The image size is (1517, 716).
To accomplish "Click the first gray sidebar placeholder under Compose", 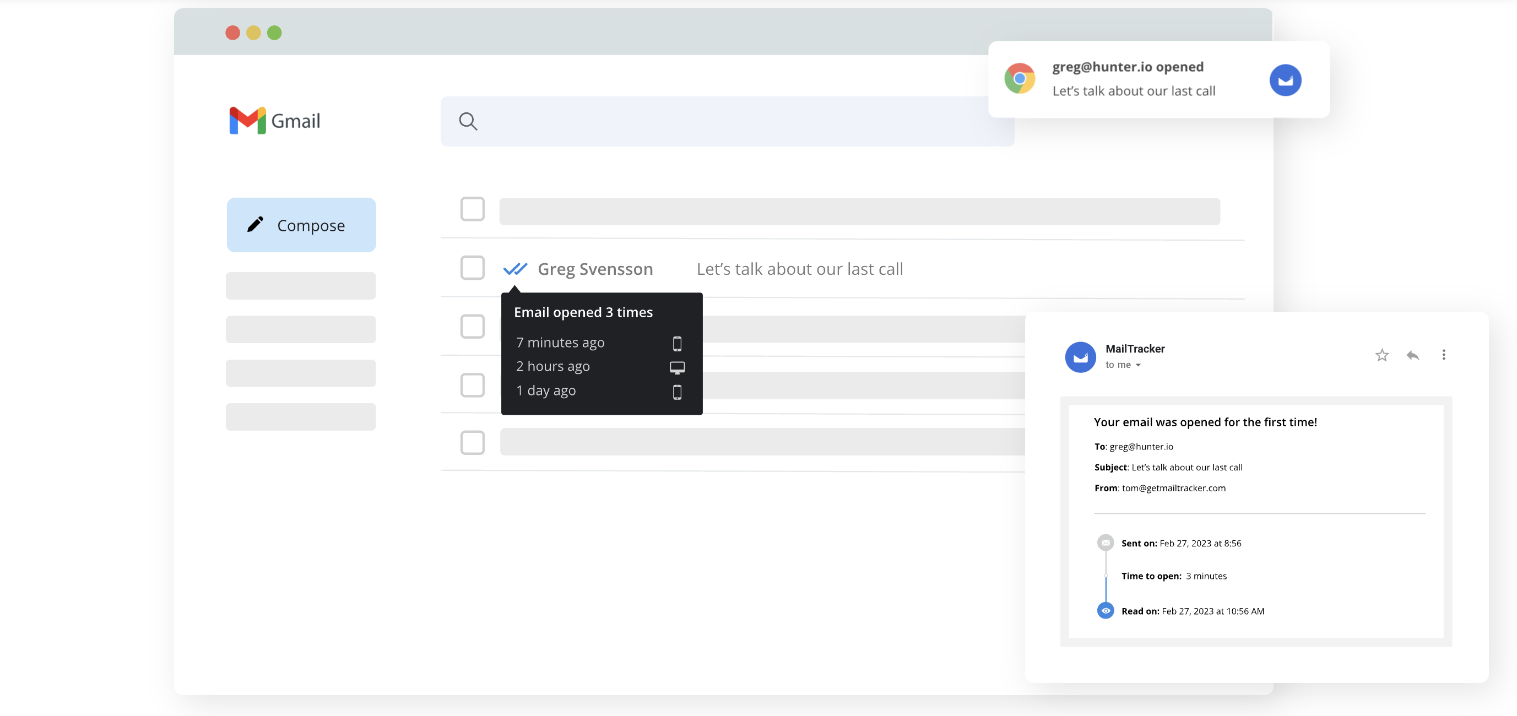I will [x=301, y=286].
